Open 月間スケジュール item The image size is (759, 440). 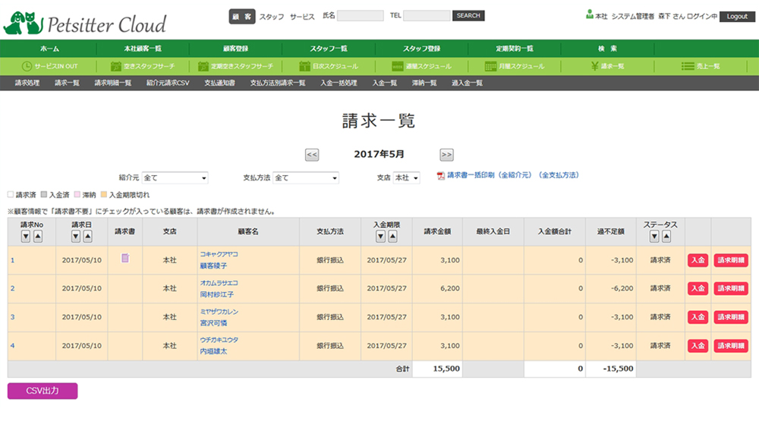[x=515, y=66]
